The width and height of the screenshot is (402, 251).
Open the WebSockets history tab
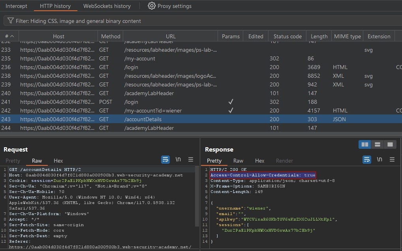[x=107, y=6]
